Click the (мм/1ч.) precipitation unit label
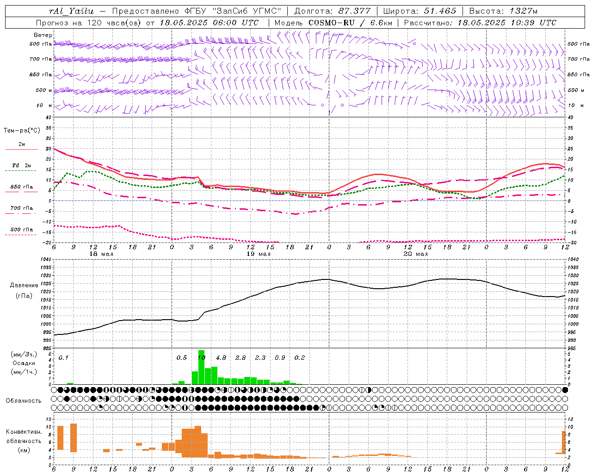The width and height of the screenshot is (592, 473). pos(24,372)
